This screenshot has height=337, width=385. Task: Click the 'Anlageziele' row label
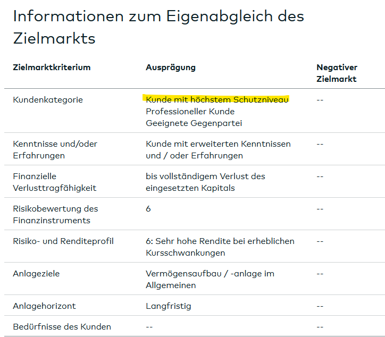coord(36,274)
